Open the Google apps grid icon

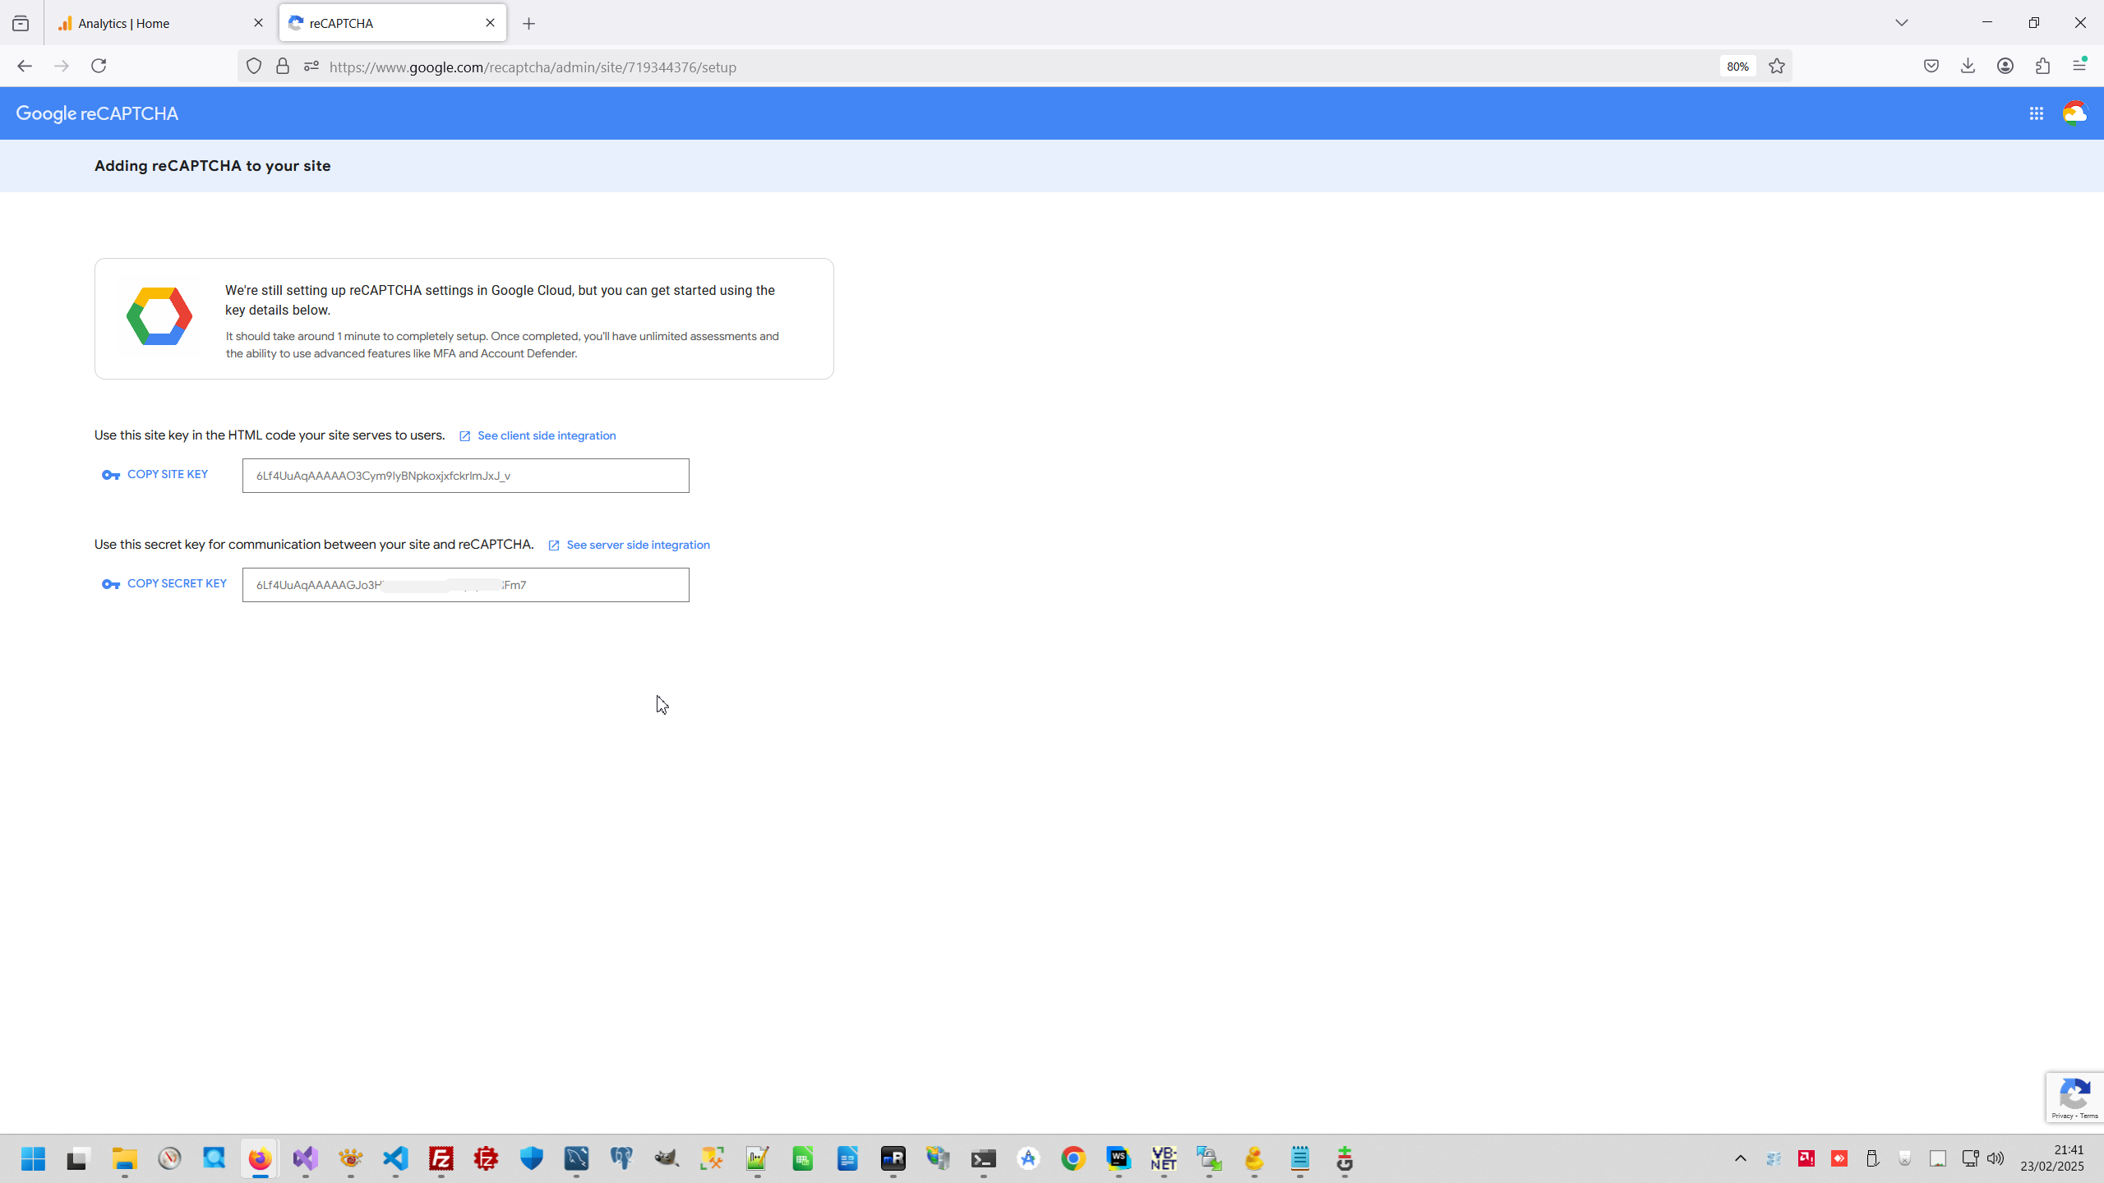coord(2036,113)
